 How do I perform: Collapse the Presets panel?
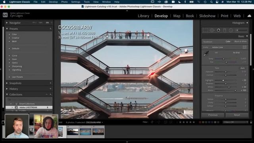[7, 29]
